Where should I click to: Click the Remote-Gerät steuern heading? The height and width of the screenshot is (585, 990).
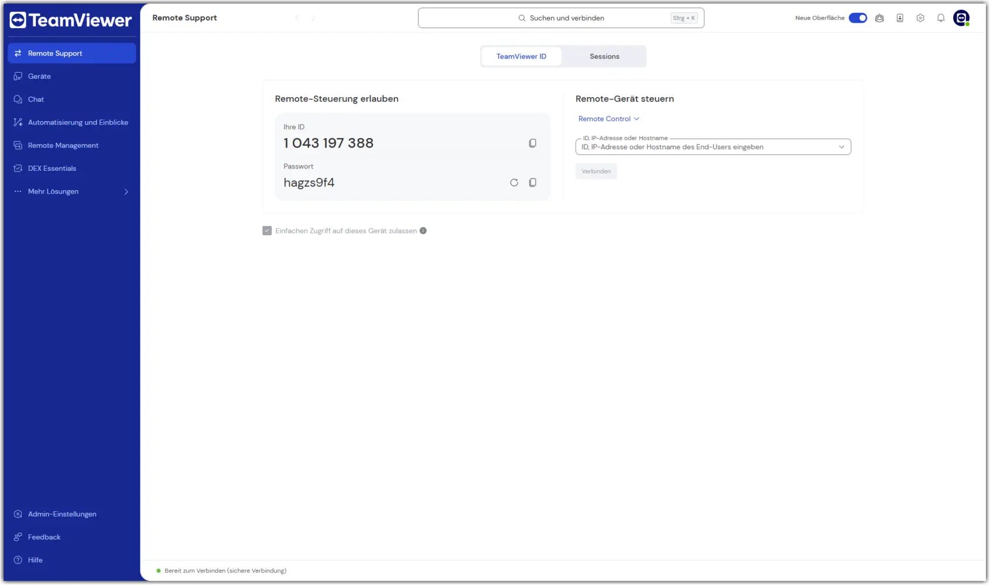click(625, 99)
